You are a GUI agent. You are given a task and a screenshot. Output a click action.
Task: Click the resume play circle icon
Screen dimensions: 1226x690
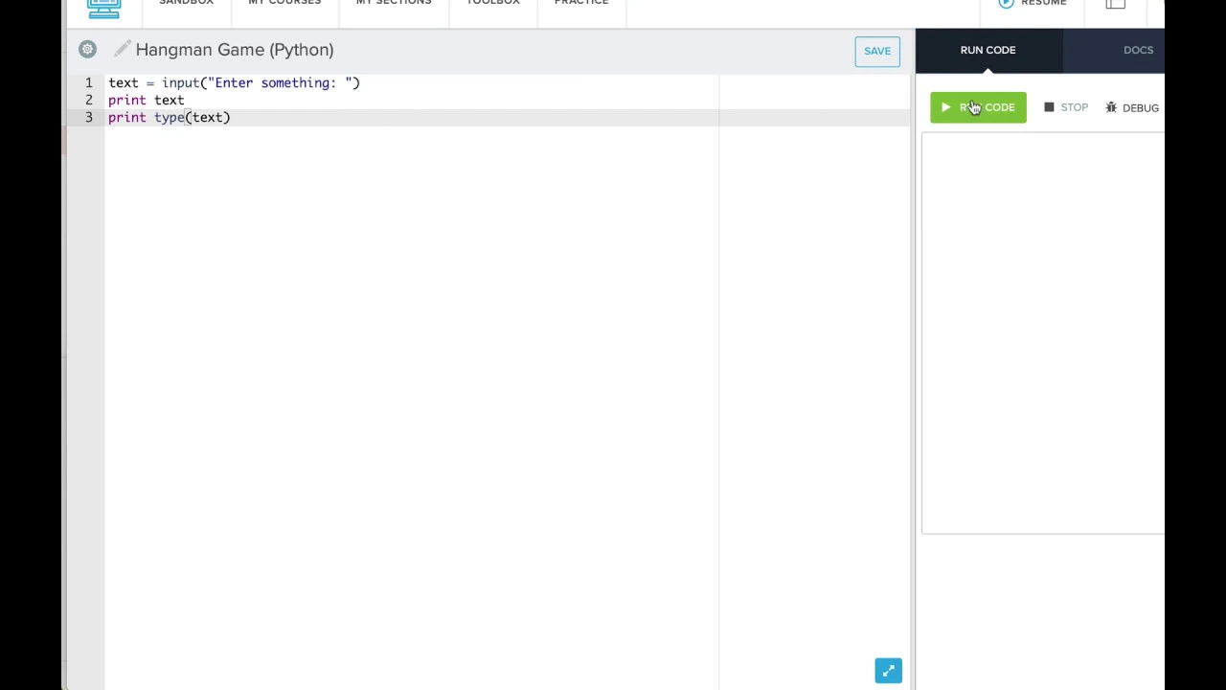click(x=1006, y=3)
